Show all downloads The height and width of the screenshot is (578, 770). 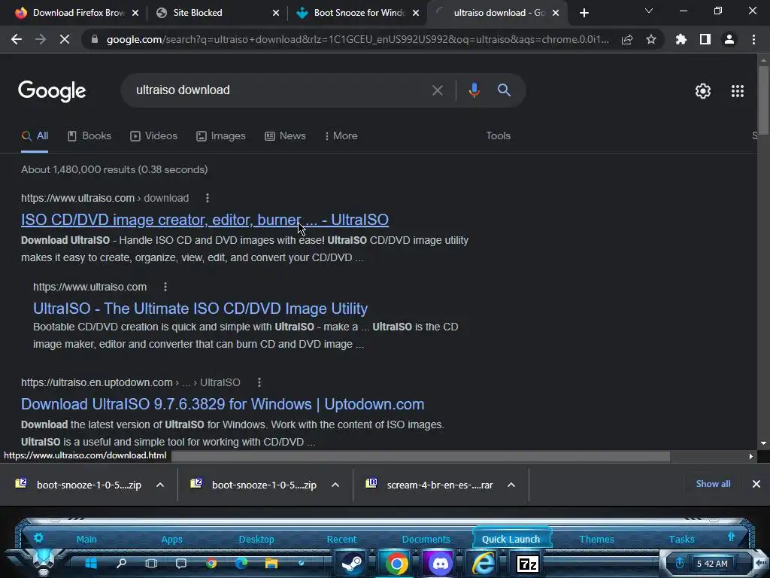tap(713, 484)
